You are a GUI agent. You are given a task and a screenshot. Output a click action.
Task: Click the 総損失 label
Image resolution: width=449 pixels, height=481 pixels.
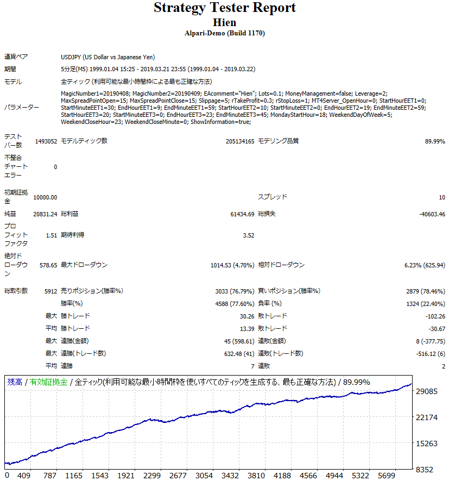point(267,214)
